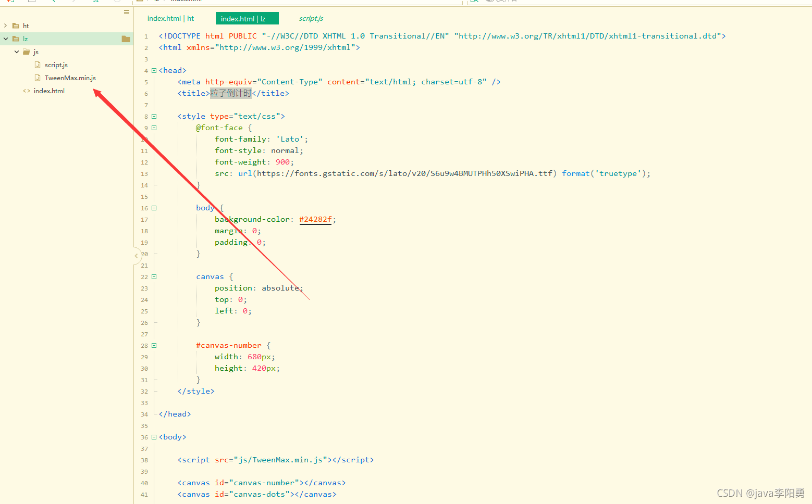Switch to the index.html | ht tab
Screen dimensions: 812x504
point(170,18)
